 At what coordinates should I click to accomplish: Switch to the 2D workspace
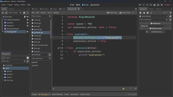coord(72,5)
